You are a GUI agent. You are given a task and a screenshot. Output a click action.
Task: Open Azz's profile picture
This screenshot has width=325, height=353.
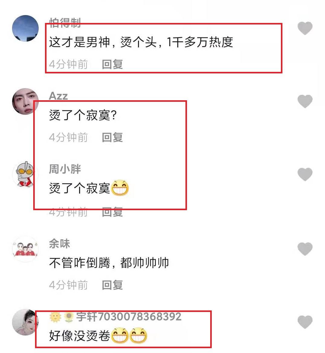tap(25, 101)
